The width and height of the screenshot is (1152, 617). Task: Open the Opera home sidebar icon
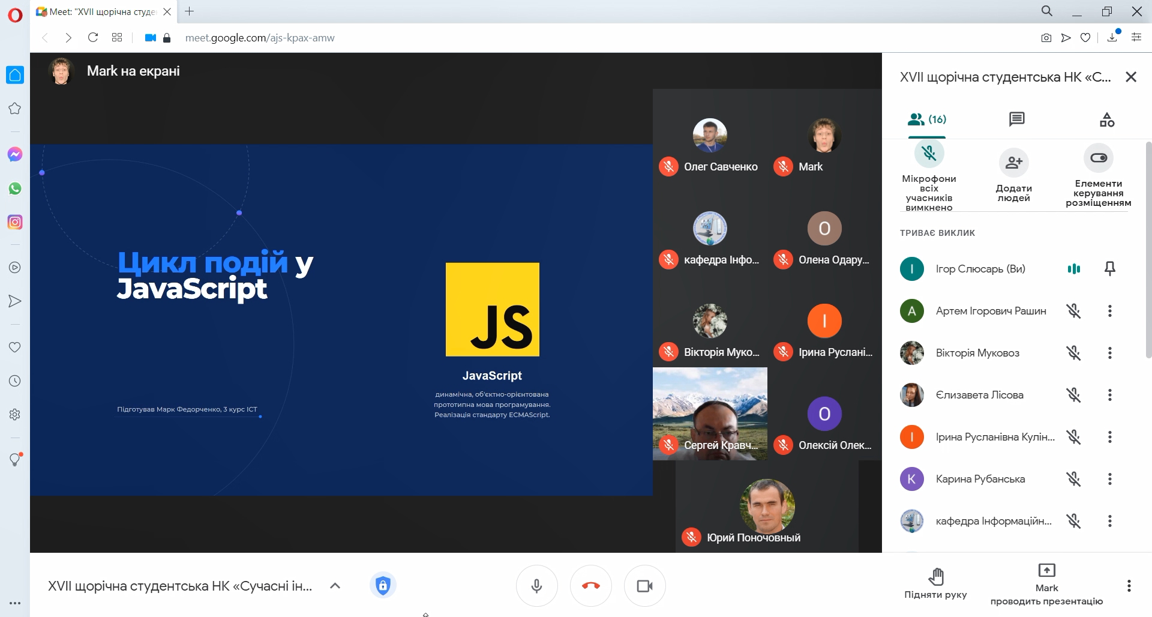tap(15, 75)
